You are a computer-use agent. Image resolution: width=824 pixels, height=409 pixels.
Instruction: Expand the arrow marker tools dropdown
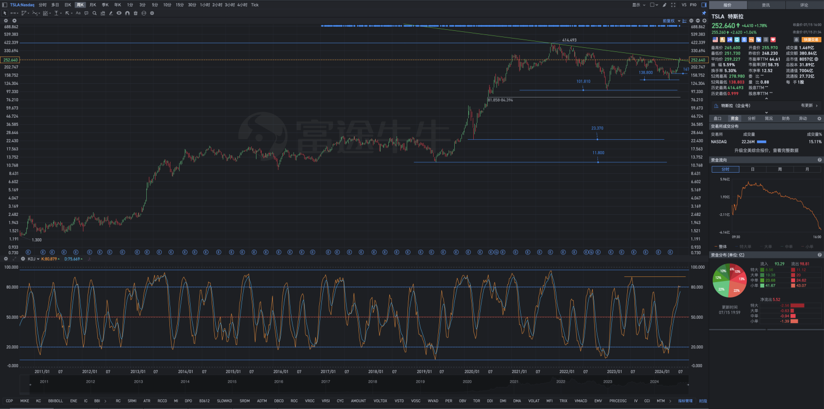tap(72, 13)
